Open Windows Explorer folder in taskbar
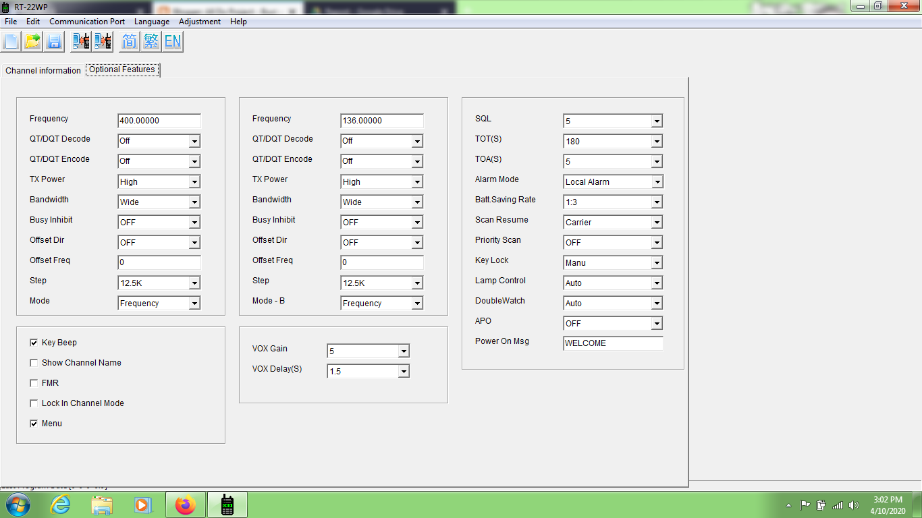The width and height of the screenshot is (922, 518). click(x=102, y=505)
